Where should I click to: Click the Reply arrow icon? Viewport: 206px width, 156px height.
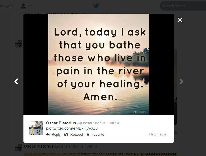[x=48, y=134]
